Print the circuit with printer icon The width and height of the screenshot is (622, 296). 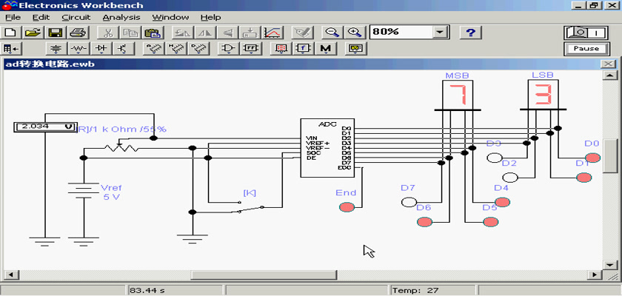click(x=77, y=32)
